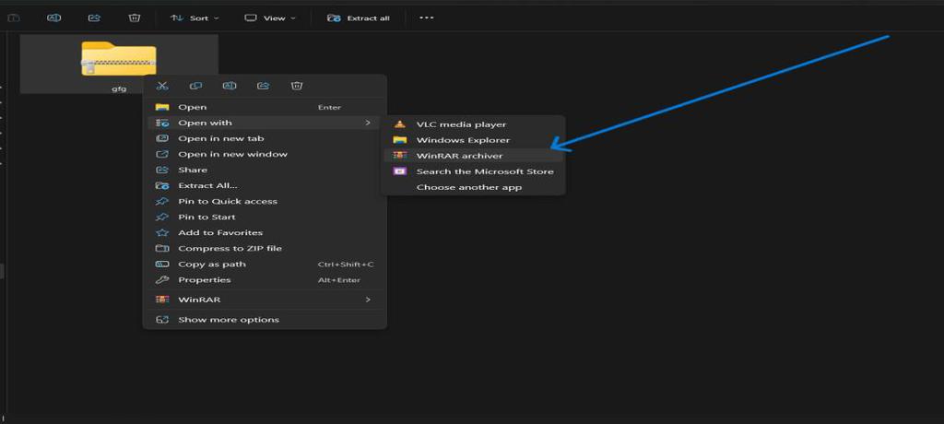This screenshot has width=944, height=424.
Task: Click the Show more options icon
Action: 162,320
